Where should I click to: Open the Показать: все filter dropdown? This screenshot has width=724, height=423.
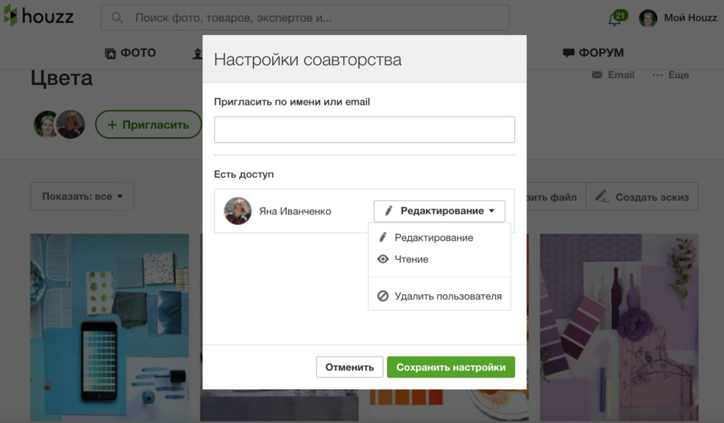point(81,196)
